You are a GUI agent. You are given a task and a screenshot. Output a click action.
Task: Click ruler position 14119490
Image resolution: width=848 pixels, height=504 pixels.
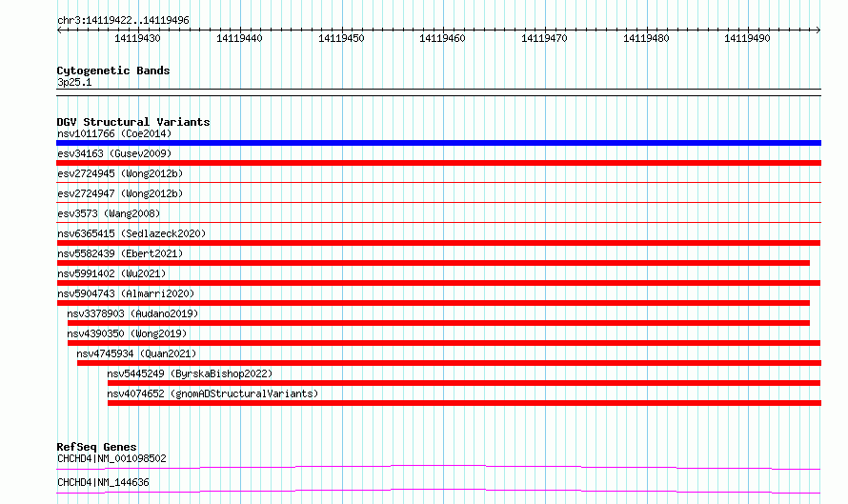[747, 38]
